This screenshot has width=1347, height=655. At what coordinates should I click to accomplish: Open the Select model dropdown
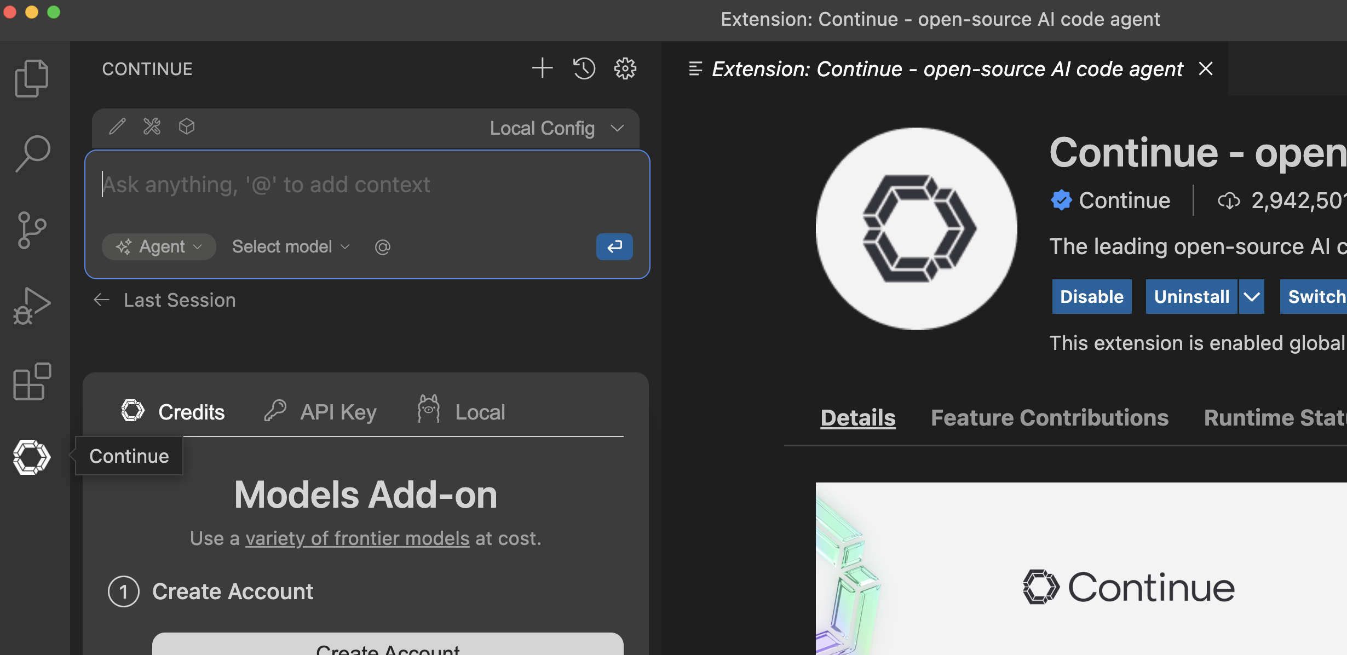(291, 246)
